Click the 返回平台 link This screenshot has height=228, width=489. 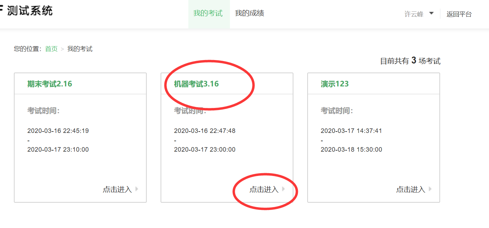coord(459,14)
